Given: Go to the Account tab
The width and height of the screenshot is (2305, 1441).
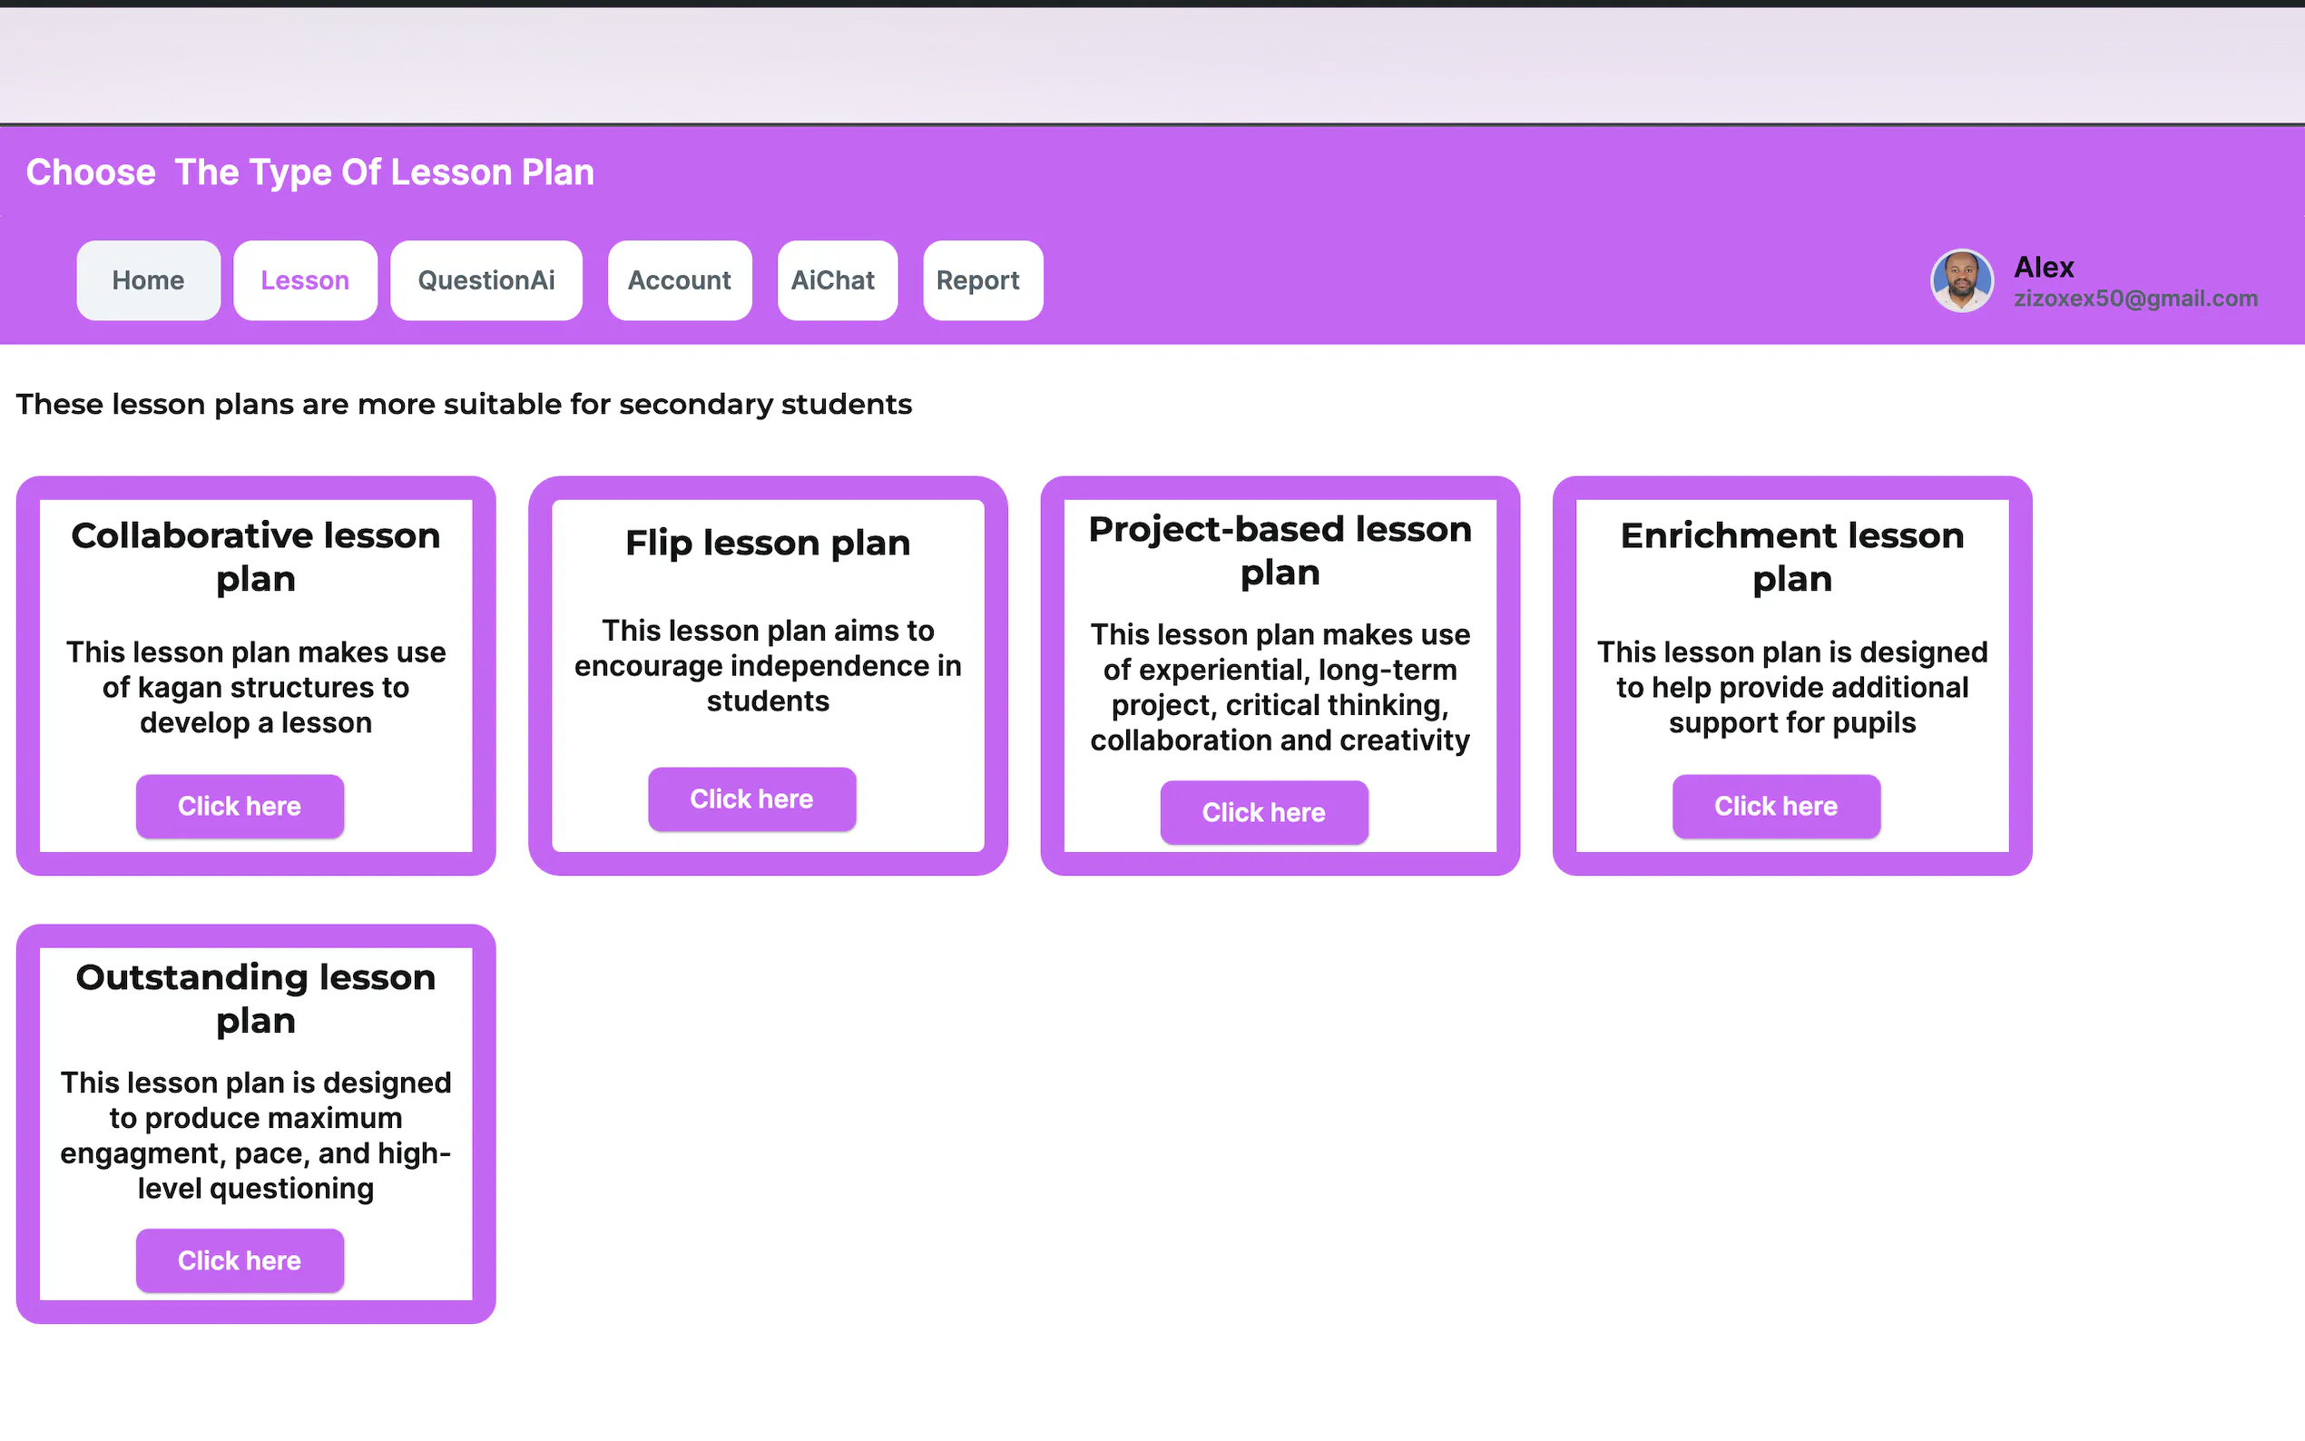Looking at the screenshot, I should point(680,280).
